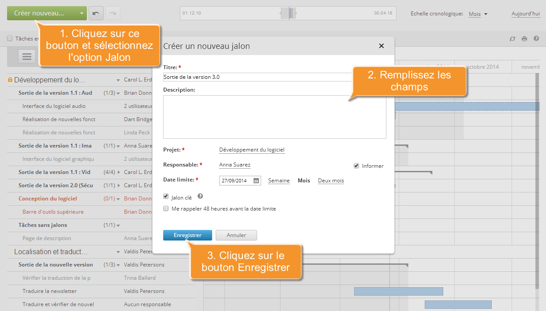Click the octobre 2014 month header
The width and height of the screenshot is (546, 311).
click(482, 67)
